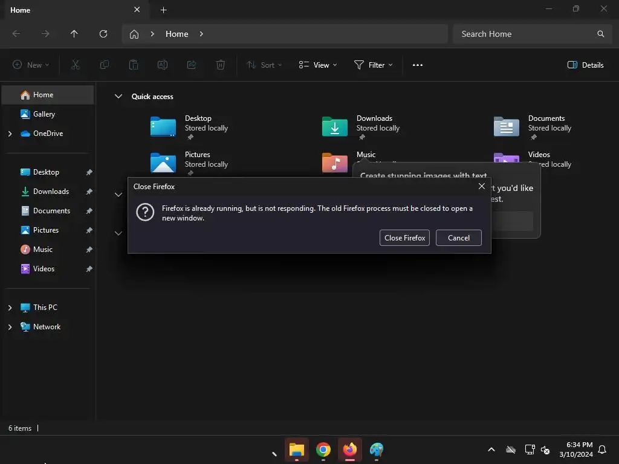
Task: Click the muted volume tray icon
Action: pyautogui.click(x=545, y=449)
